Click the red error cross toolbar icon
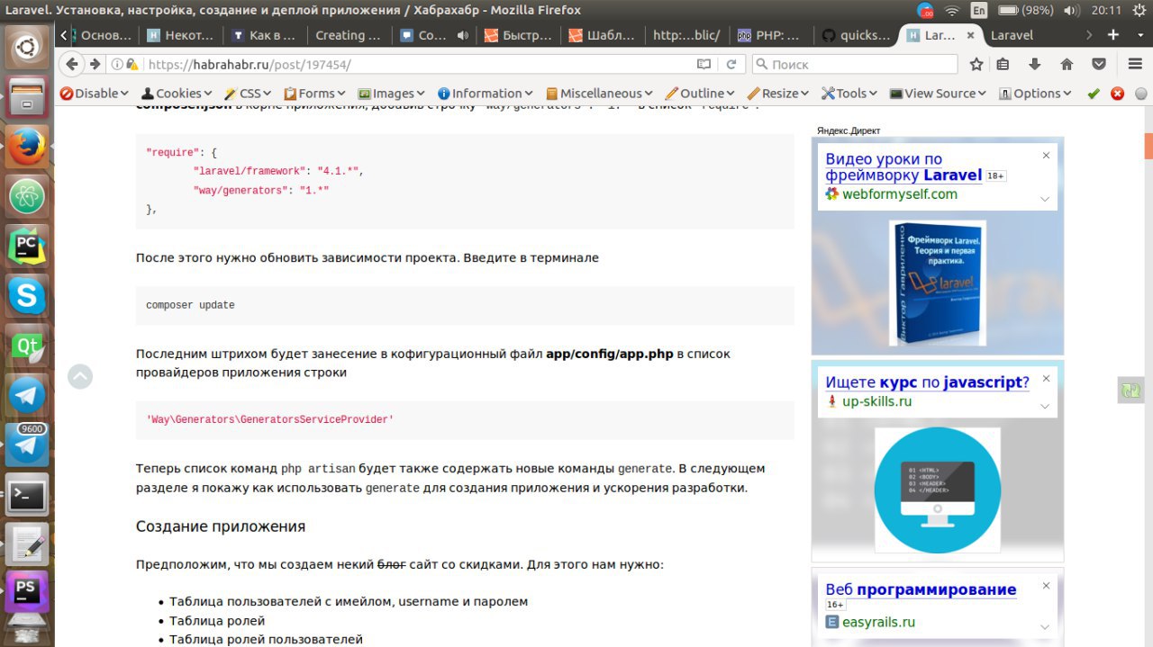 (x=1117, y=94)
